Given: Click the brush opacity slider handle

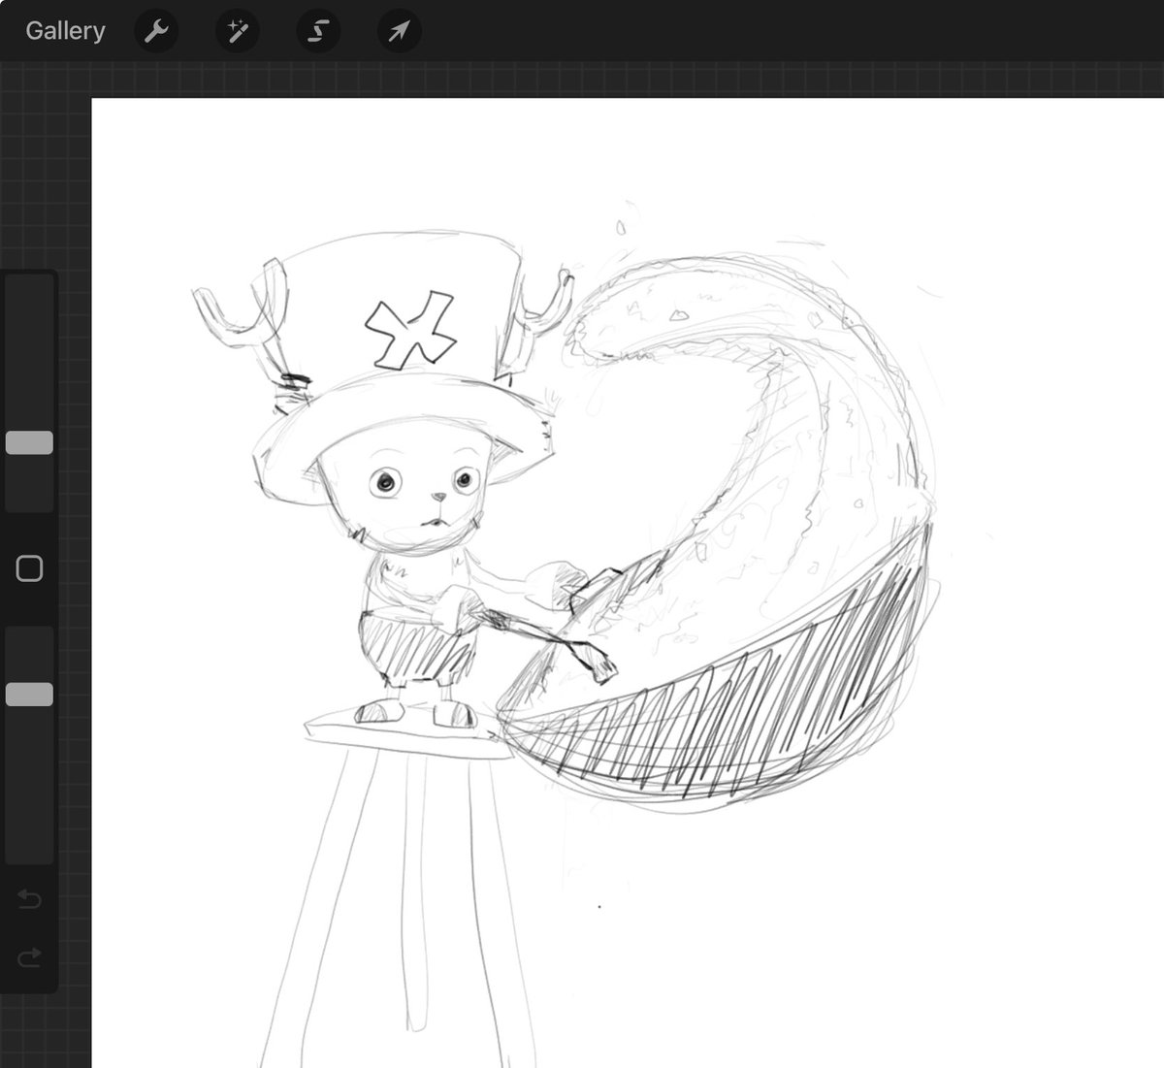Looking at the screenshot, I should [x=29, y=694].
